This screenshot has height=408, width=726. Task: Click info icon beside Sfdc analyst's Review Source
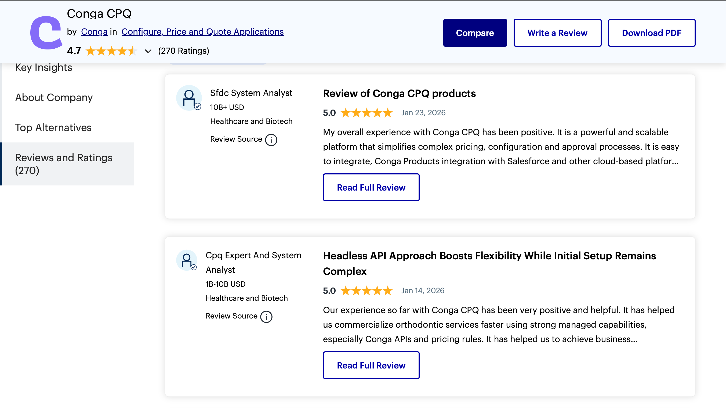(271, 140)
